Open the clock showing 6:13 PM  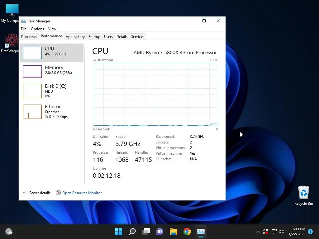297,232
